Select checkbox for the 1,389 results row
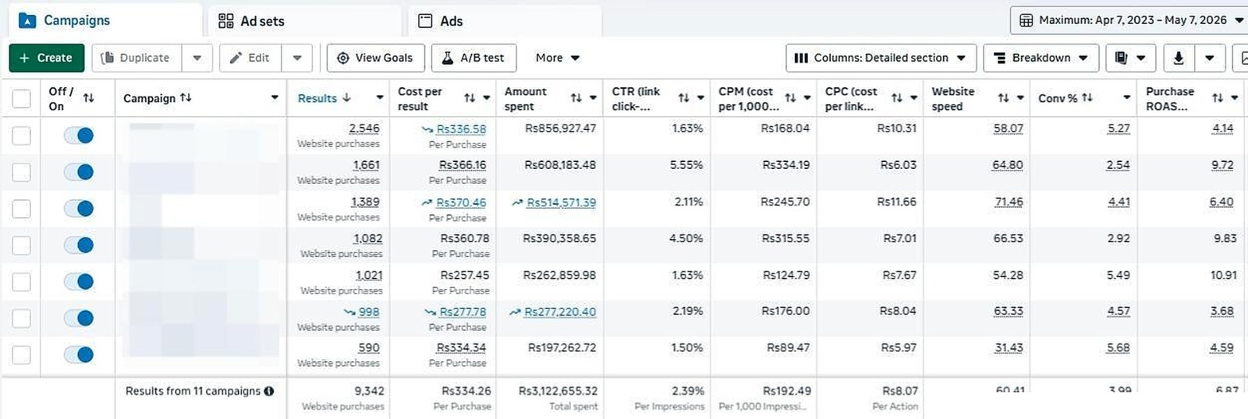Viewport: 1248px width, 419px height. click(x=22, y=209)
